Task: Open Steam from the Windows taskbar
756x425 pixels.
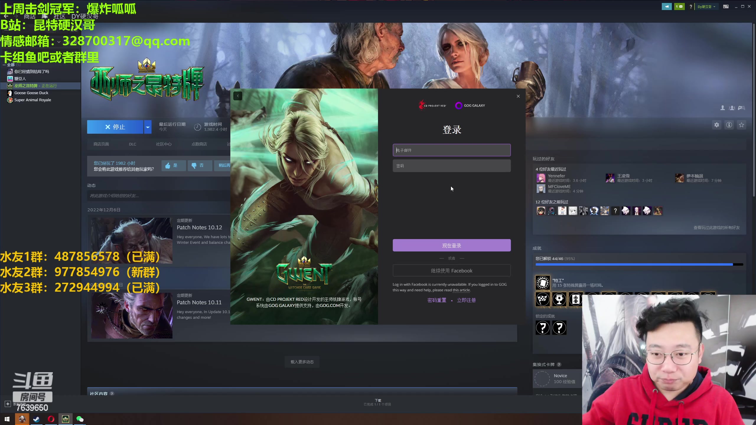Action: point(36,419)
